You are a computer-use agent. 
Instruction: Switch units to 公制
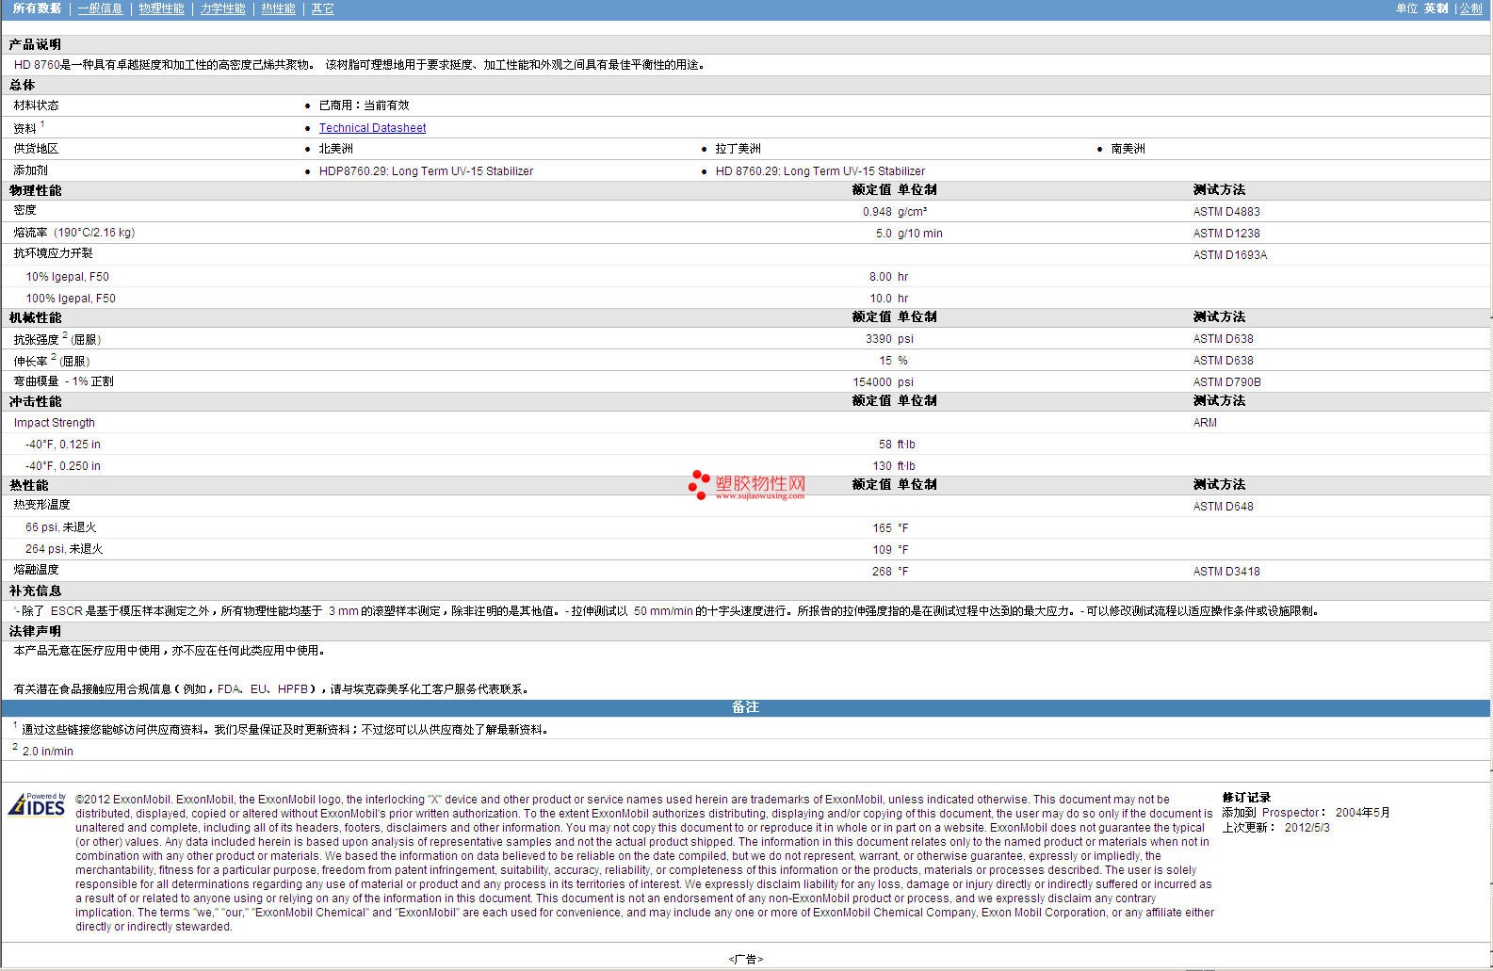point(1470,8)
